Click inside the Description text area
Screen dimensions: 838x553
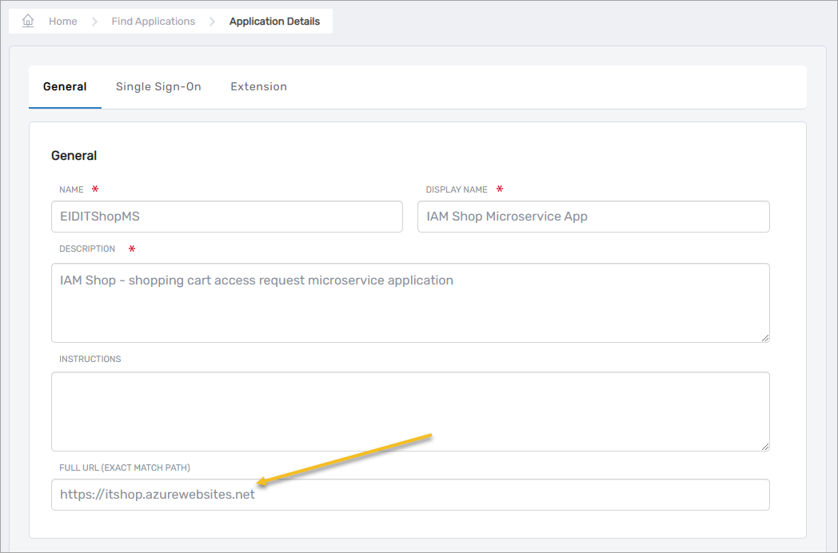tap(409, 303)
